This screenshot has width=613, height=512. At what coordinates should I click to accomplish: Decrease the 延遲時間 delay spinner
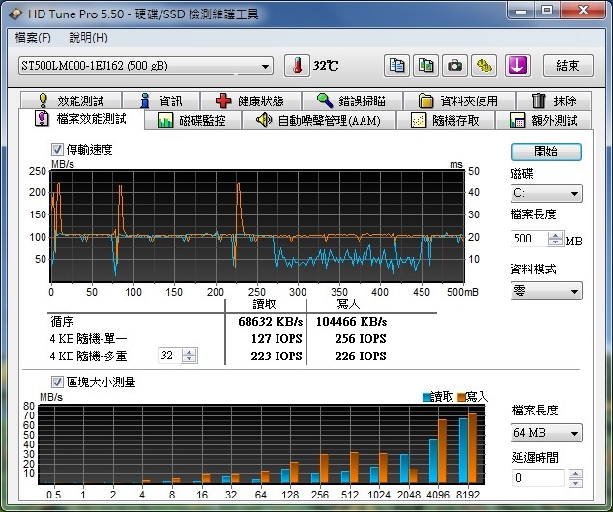coord(575,483)
